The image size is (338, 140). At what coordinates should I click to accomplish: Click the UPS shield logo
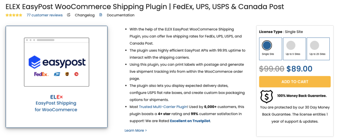pyautogui.click(x=67, y=74)
